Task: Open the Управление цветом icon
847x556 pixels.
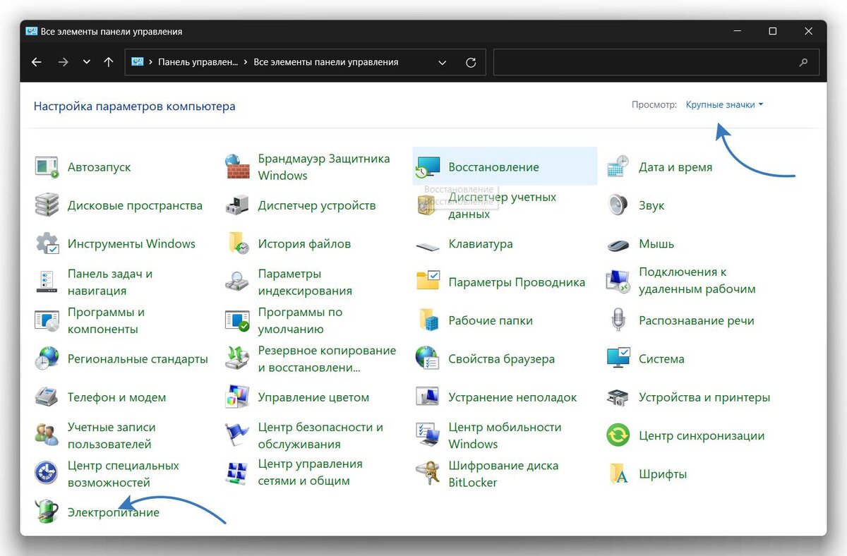Action: tap(237, 397)
